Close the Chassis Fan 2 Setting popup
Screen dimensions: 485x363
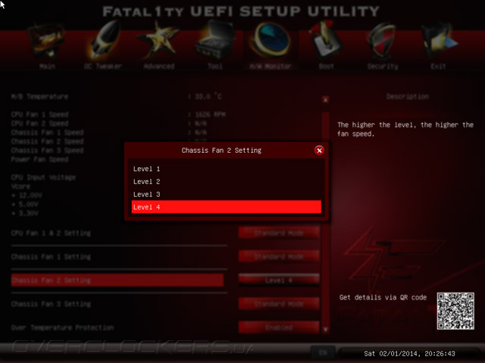pos(319,150)
